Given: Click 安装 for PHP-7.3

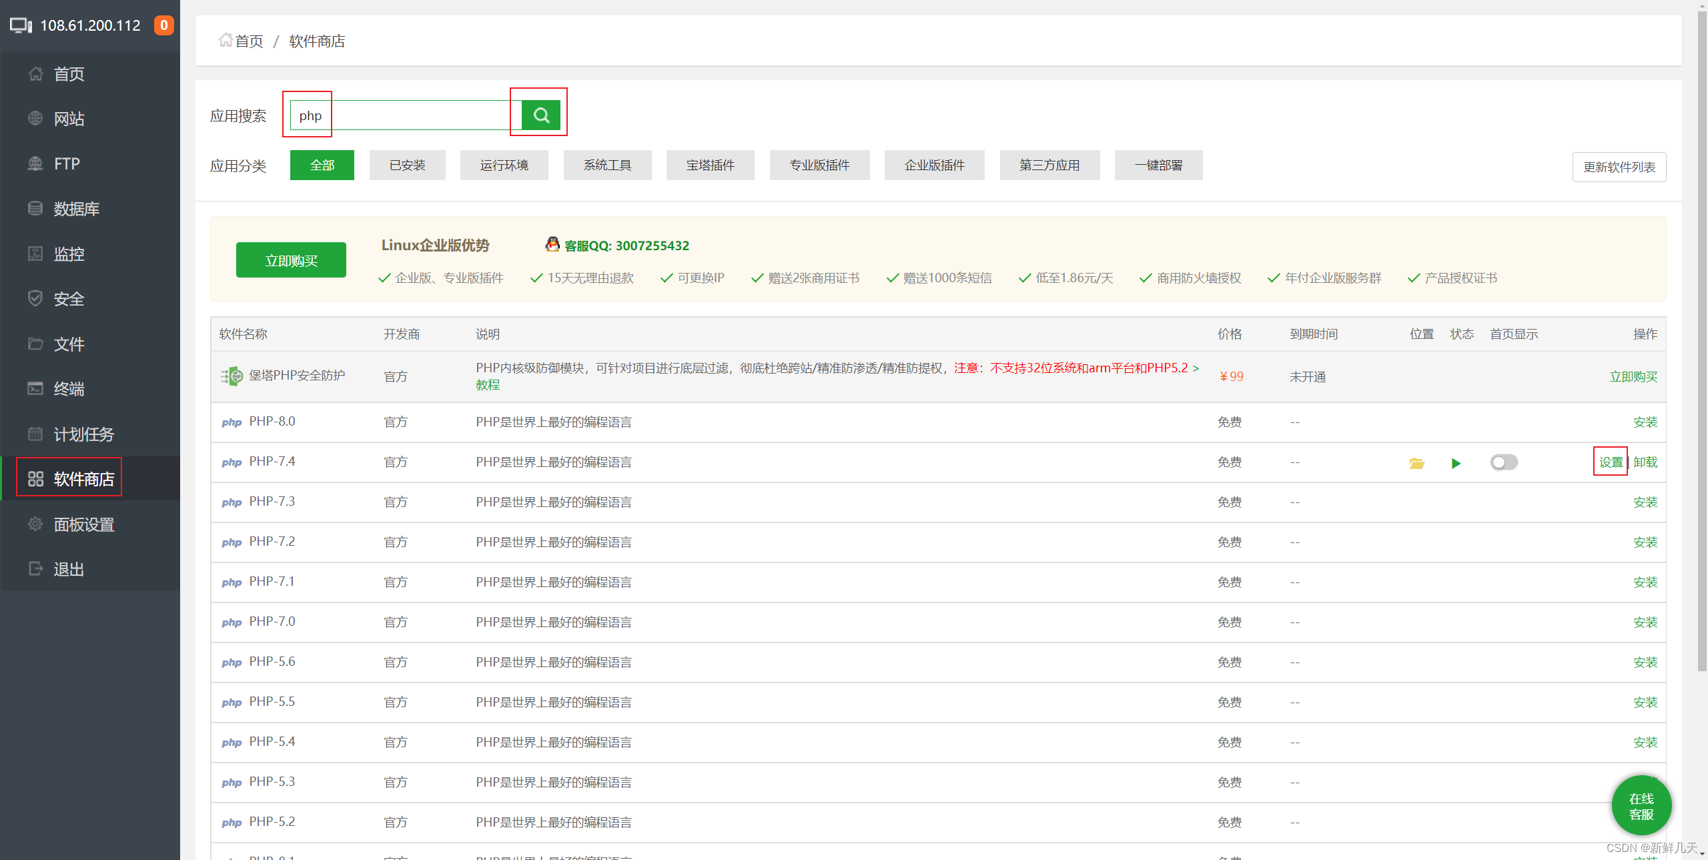Looking at the screenshot, I should pos(1645,502).
